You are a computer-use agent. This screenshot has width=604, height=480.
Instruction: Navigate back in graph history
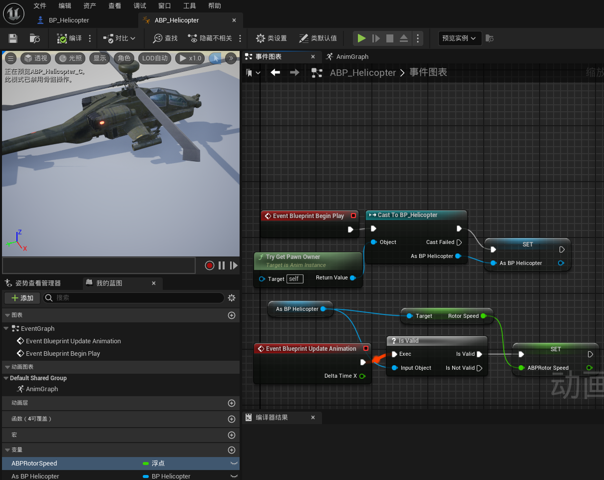(276, 72)
